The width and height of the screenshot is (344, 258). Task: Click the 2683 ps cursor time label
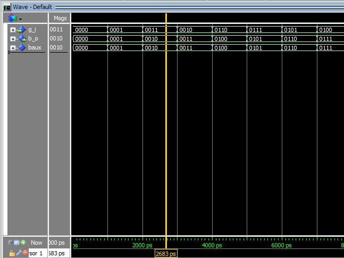[x=166, y=254]
